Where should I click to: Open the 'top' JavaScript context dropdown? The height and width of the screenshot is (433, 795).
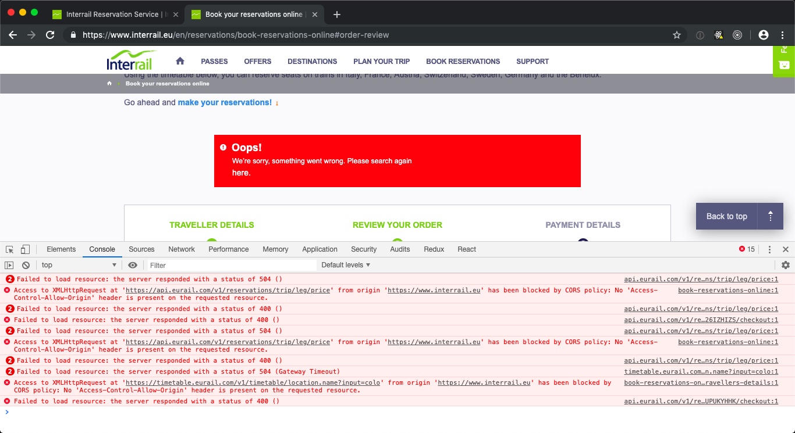79,265
